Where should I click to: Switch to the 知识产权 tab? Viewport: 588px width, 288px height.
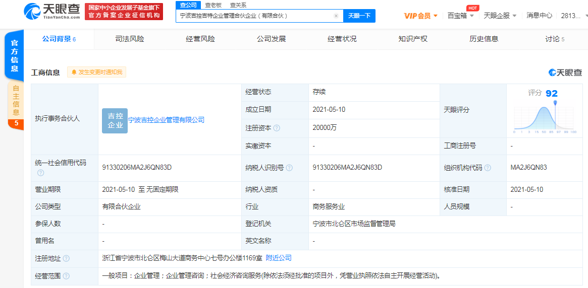[413, 39]
